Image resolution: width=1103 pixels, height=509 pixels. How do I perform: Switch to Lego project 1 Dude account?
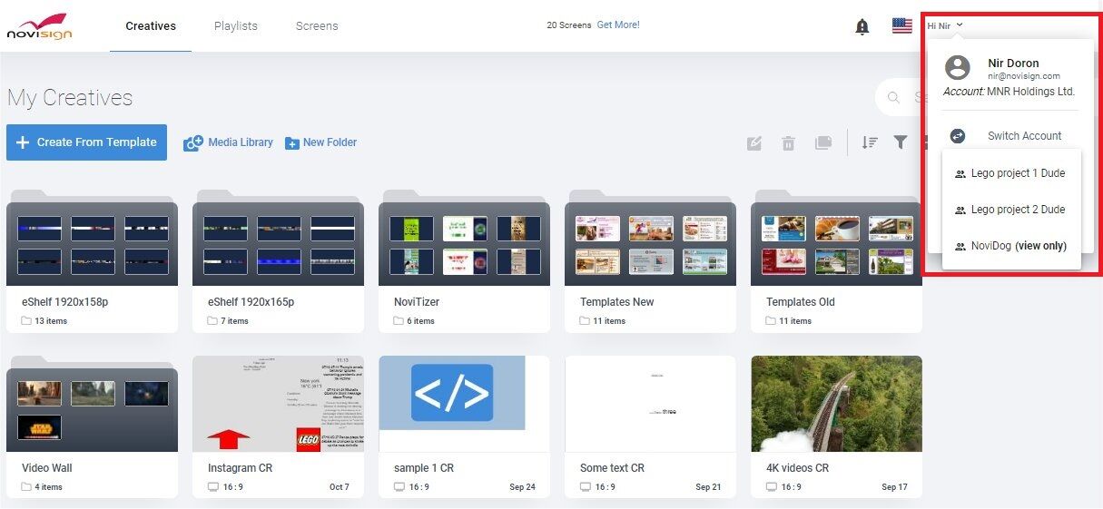[x=1017, y=173]
